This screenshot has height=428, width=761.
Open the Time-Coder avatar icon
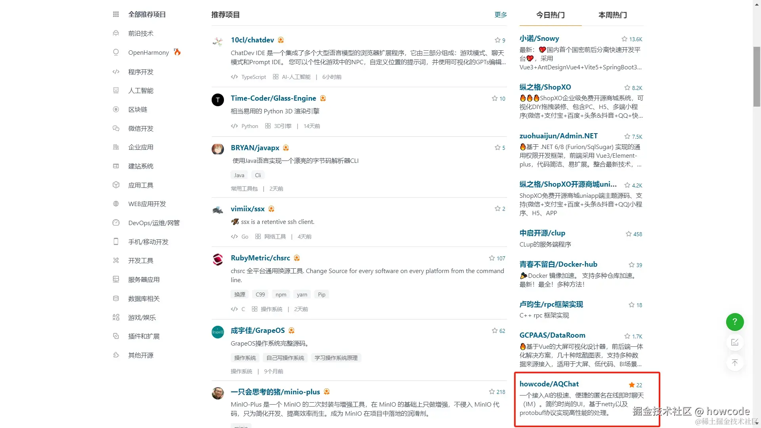[218, 99]
